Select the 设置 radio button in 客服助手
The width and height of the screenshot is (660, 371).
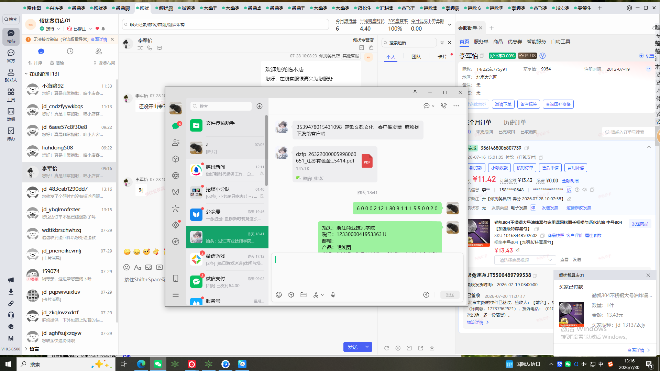(x=641, y=56)
